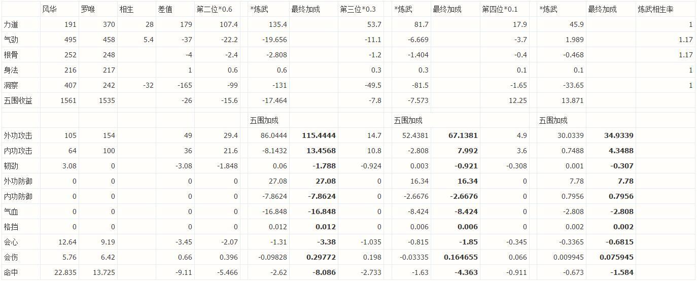This screenshot has height=281, width=697.
Task: Select the 第三位*0.3 header cell
Action: click(358, 9)
